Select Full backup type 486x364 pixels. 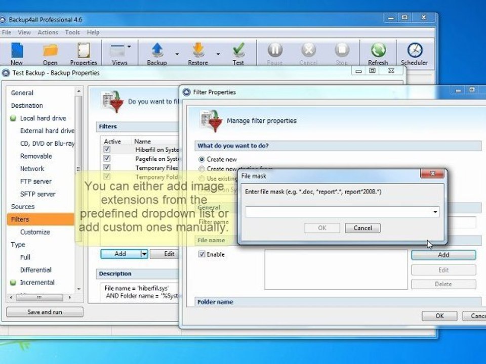point(25,257)
